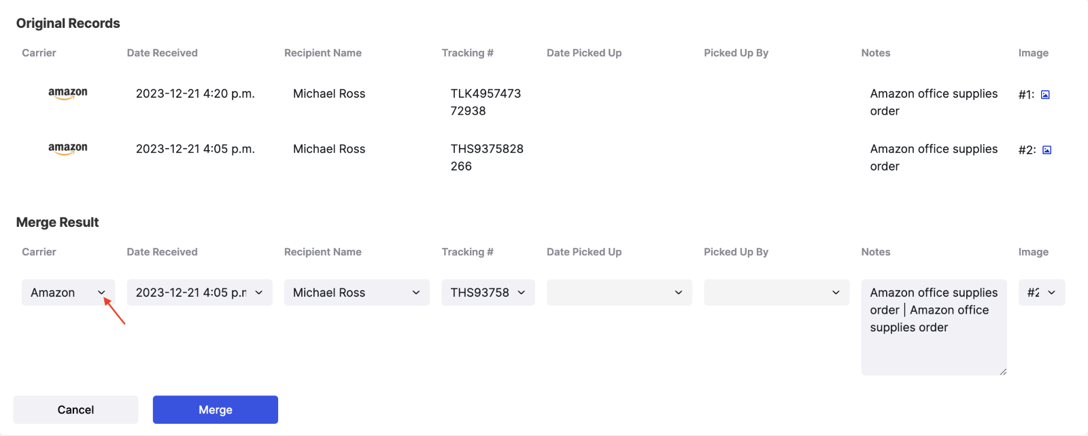Image resolution: width=1088 pixels, height=436 pixels.
Task: Click Michael Ross in first original record
Action: (x=329, y=94)
